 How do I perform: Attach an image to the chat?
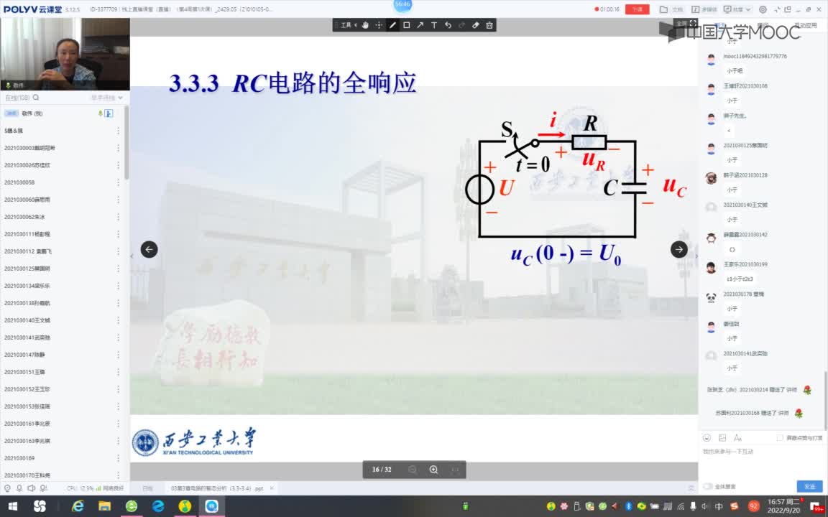[x=722, y=438]
